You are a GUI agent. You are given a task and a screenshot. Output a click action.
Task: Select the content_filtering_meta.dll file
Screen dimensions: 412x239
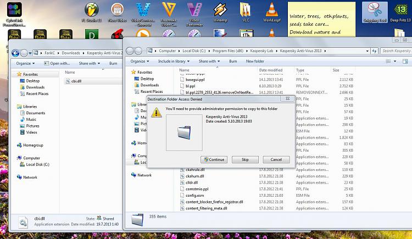tap(206, 208)
